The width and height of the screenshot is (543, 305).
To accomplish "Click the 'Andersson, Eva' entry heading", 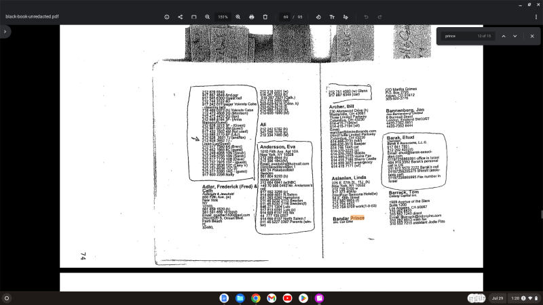I will pyautogui.click(x=278, y=146).
